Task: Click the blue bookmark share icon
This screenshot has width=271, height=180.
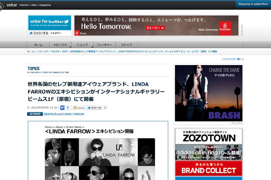Action: point(62,108)
